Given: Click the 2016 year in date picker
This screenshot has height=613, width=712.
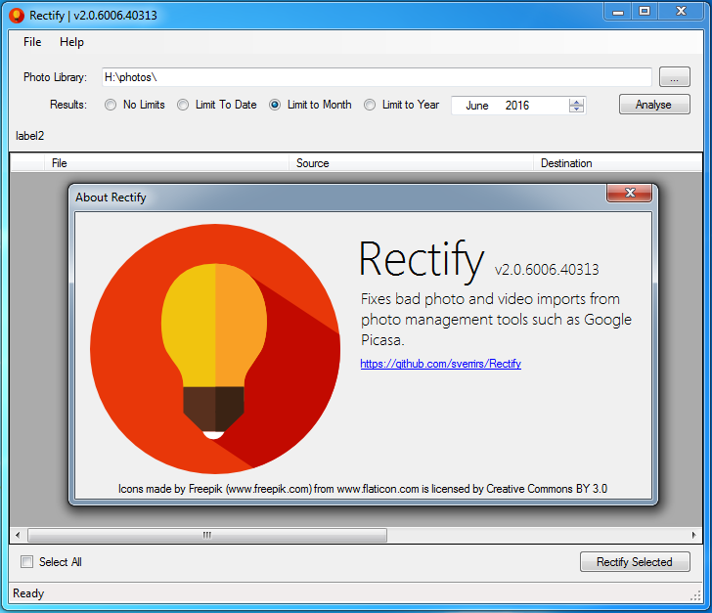Looking at the screenshot, I should click(517, 106).
